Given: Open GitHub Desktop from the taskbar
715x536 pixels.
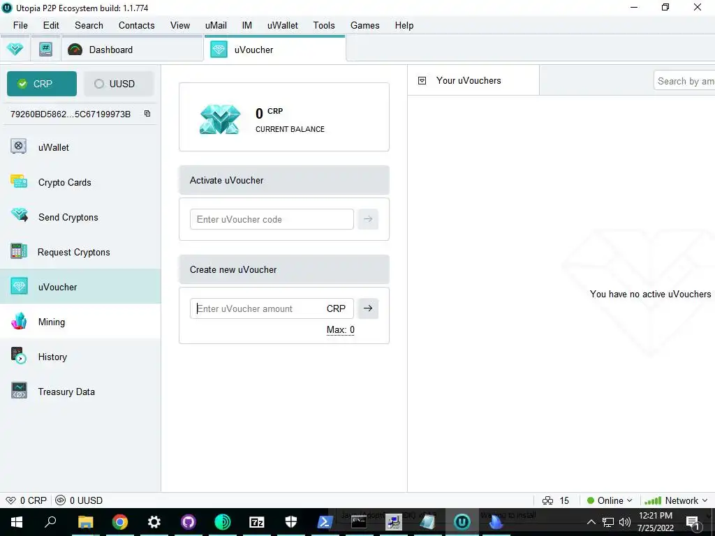Looking at the screenshot, I should click(x=189, y=522).
